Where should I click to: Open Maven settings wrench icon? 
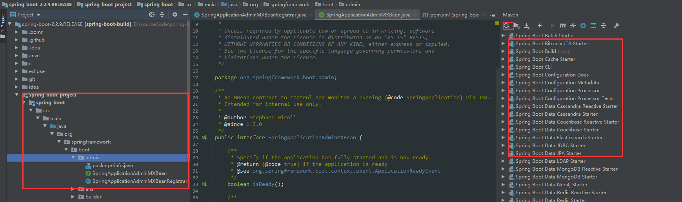pyautogui.click(x=617, y=25)
